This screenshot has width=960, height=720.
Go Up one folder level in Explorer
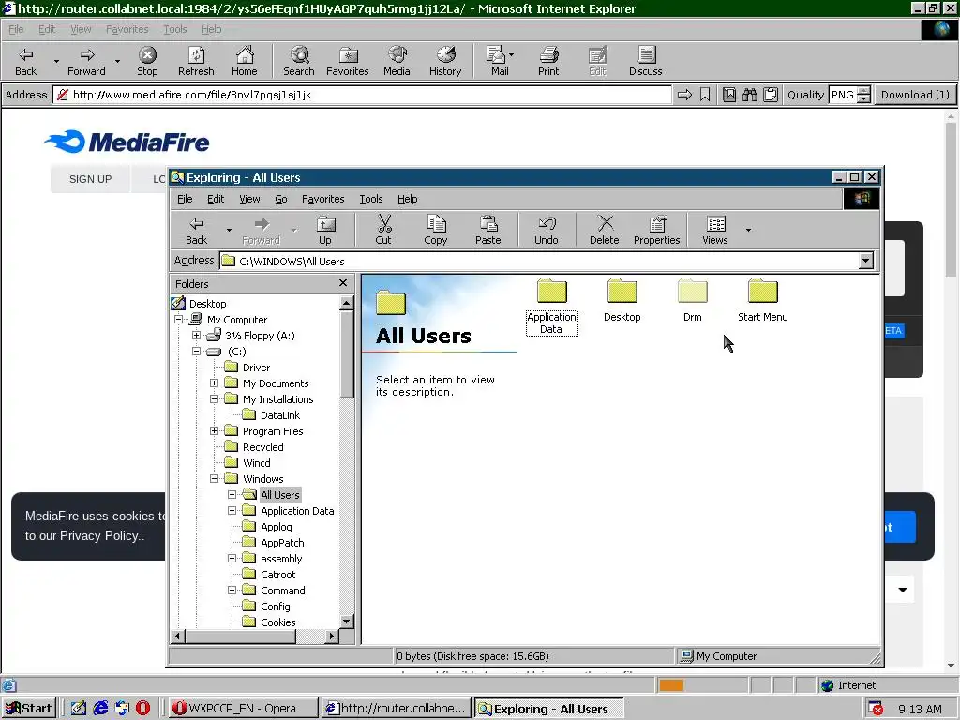coord(325,231)
